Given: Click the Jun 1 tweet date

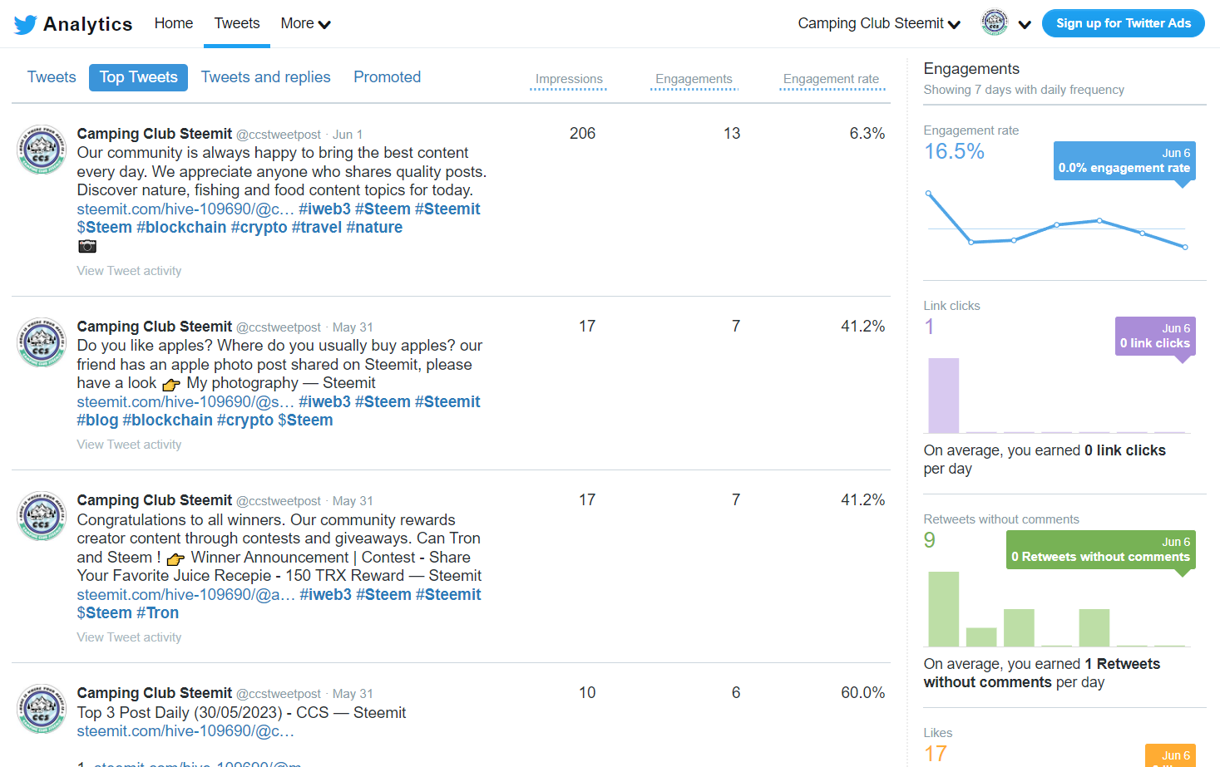Looking at the screenshot, I should click(348, 135).
